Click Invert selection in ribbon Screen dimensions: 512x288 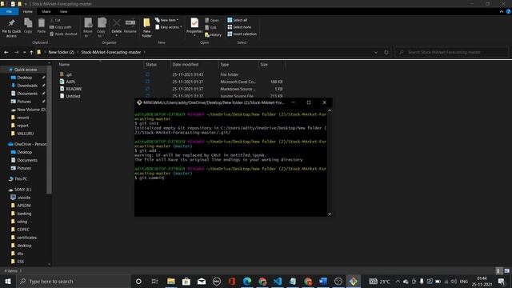point(242,34)
